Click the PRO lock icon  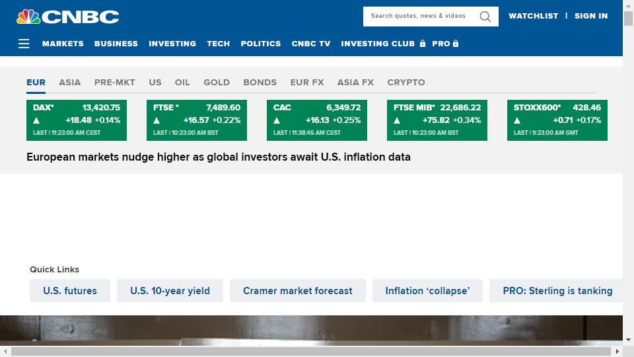456,44
